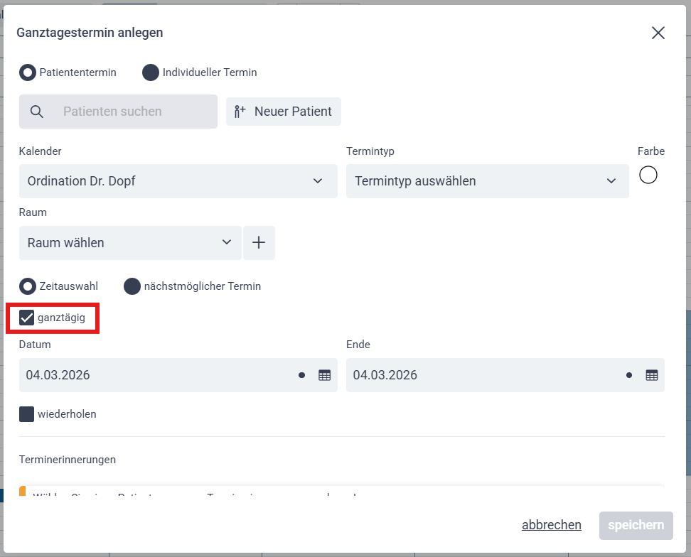Image resolution: width=691 pixels, height=557 pixels.
Task: Choose nächstmöglicher Termin option
Action: tap(132, 286)
